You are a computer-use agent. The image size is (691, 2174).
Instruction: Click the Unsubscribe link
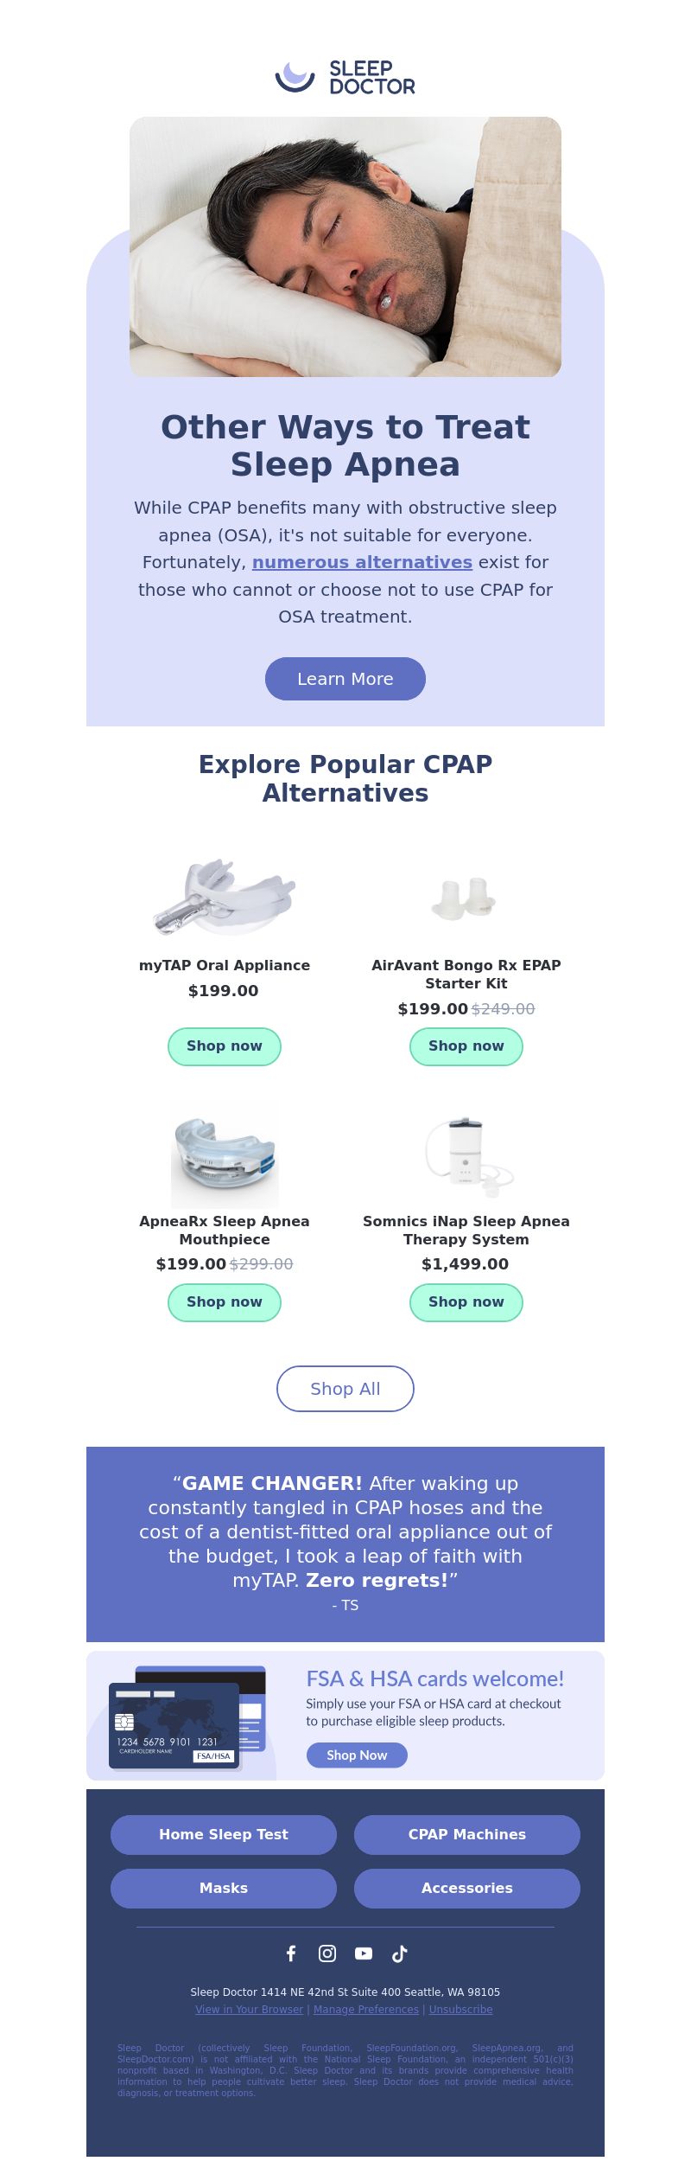tap(461, 2010)
